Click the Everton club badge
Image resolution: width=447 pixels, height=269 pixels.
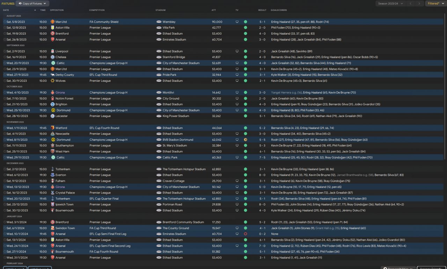(x=52, y=175)
